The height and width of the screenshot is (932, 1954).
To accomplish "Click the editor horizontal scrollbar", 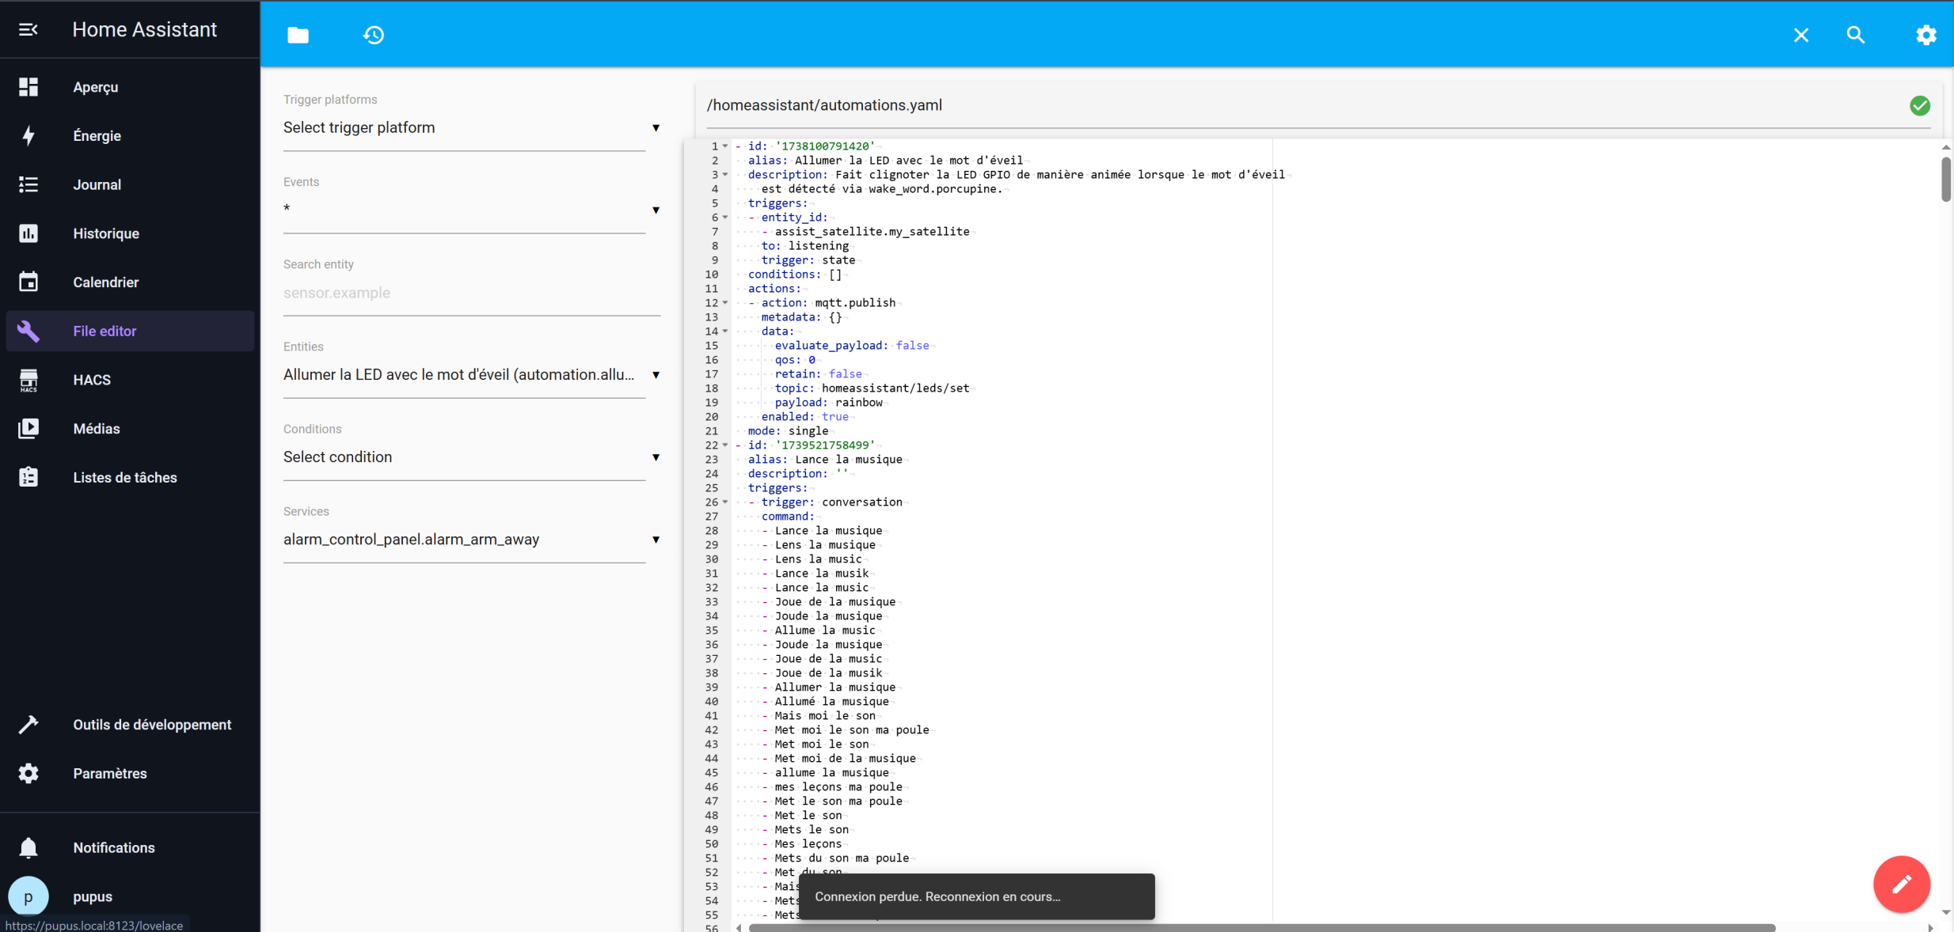I will click(x=1262, y=927).
